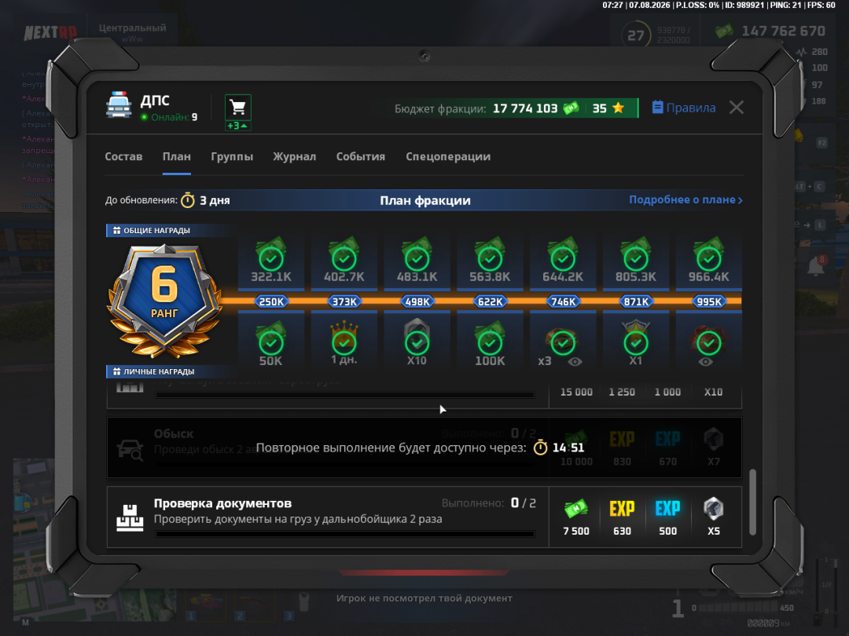Preview last personal reward via eye icon

click(705, 362)
